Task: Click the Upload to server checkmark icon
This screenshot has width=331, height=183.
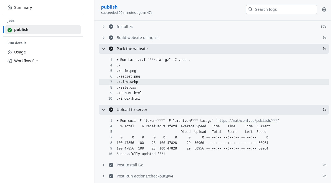Action: (111, 110)
